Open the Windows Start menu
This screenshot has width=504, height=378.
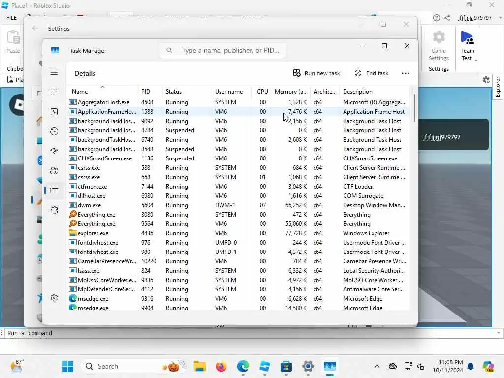point(67,366)
